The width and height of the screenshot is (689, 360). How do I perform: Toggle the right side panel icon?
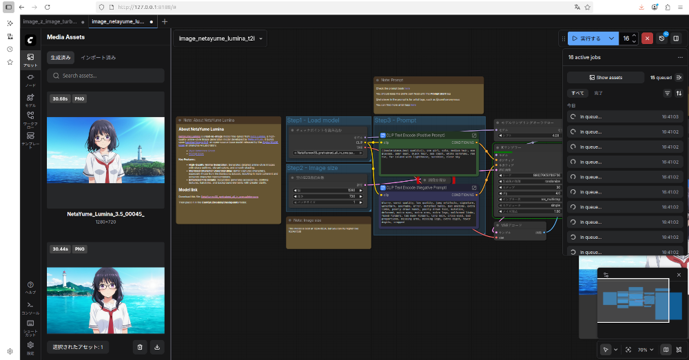click(x=676, y=39)
